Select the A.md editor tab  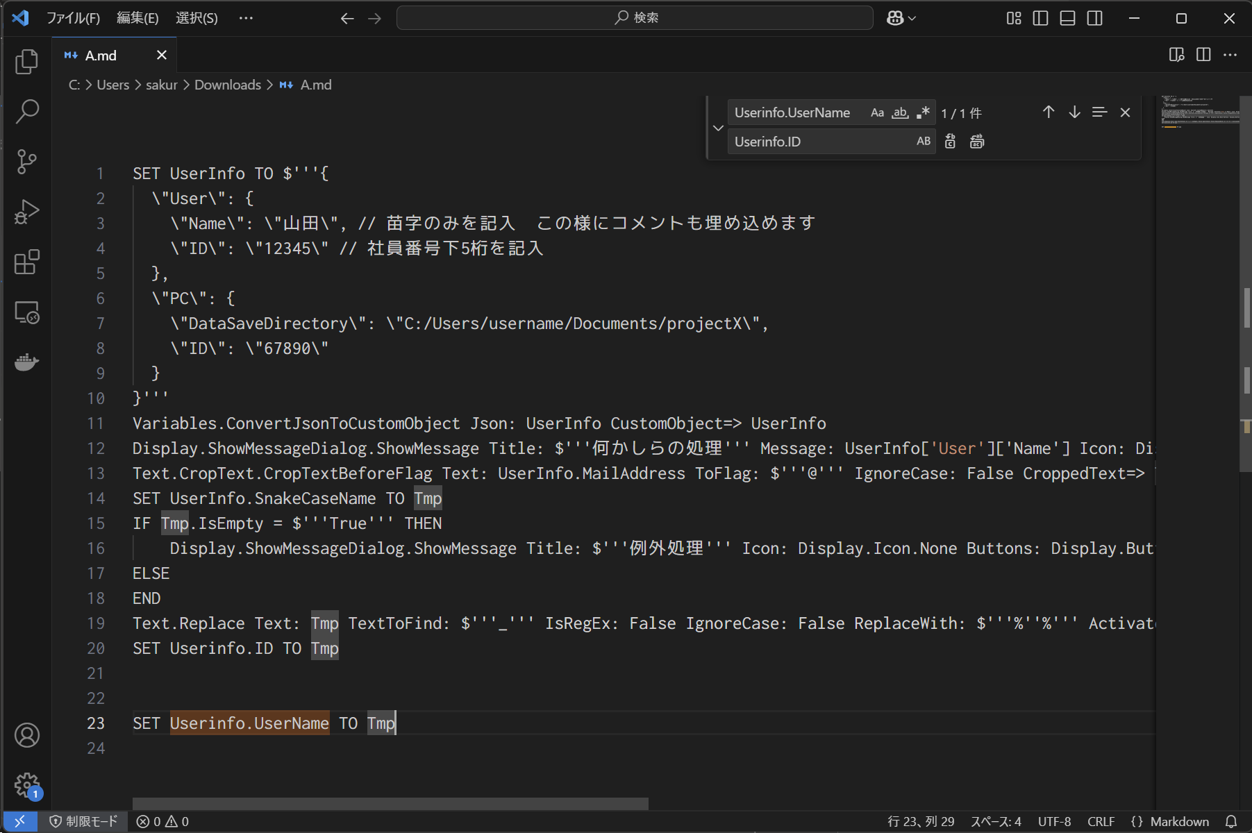(115, 55)
